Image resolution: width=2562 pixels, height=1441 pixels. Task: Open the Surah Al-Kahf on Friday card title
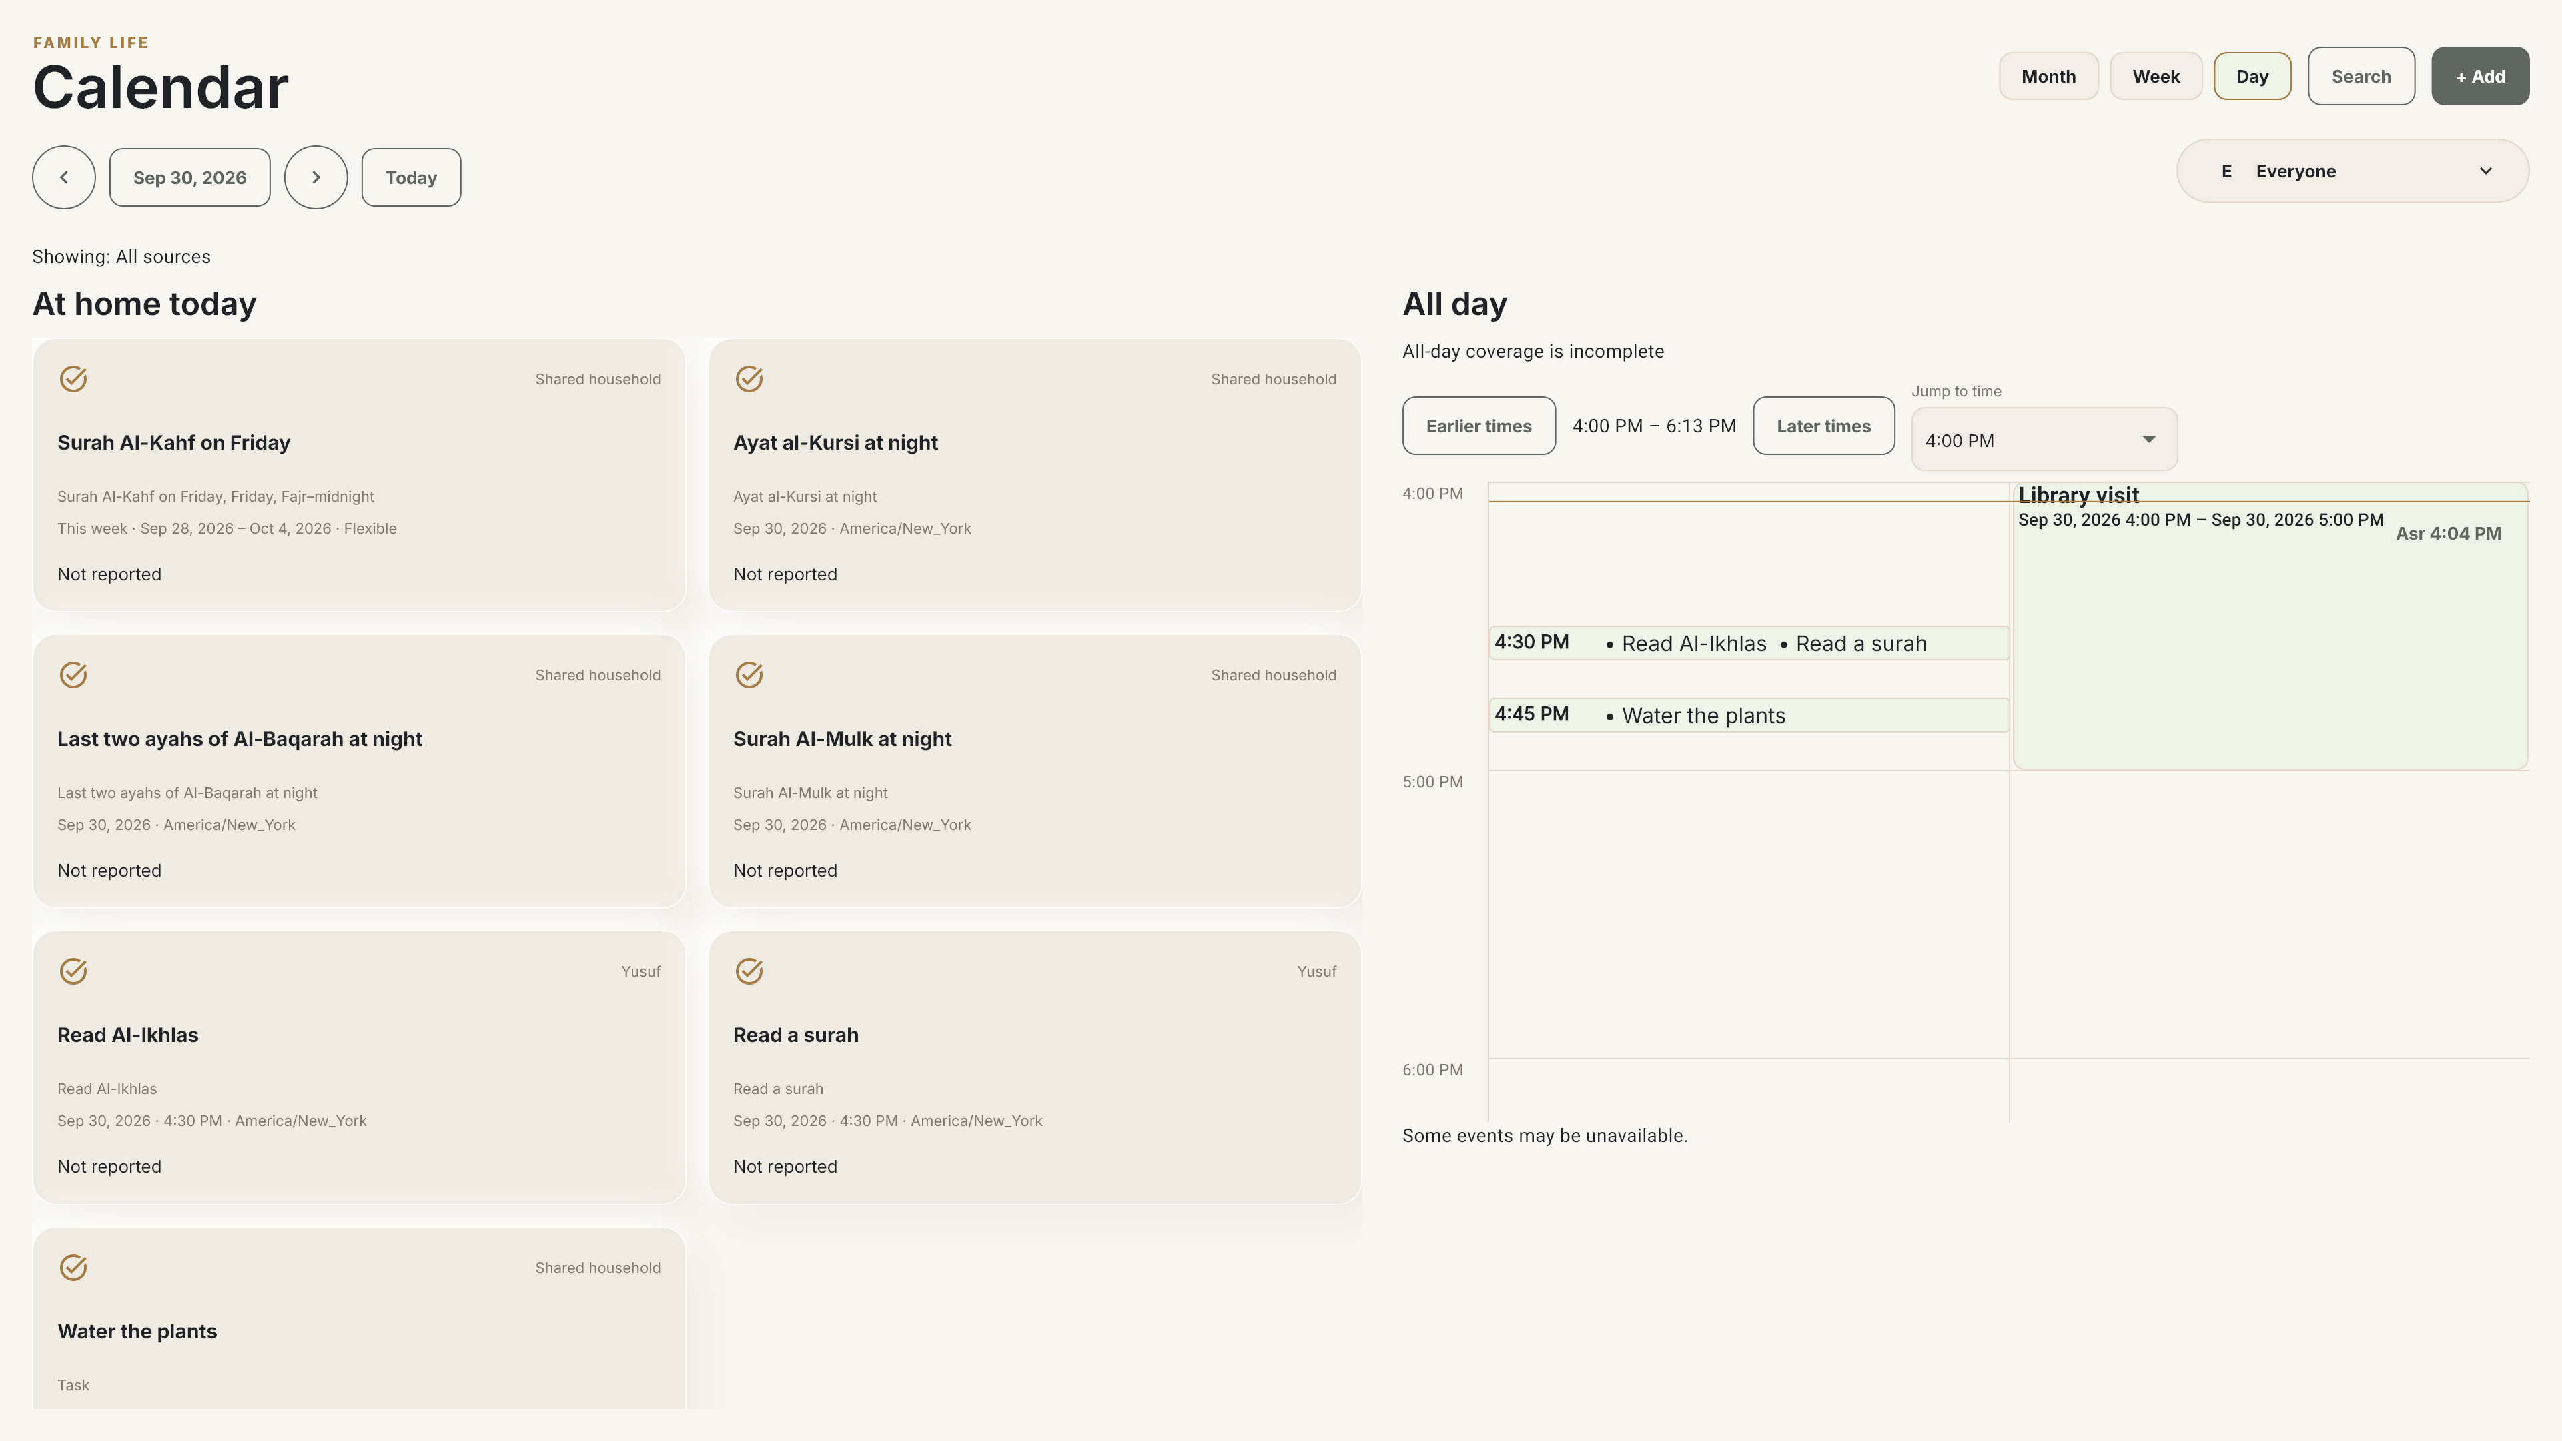[173, 442]
